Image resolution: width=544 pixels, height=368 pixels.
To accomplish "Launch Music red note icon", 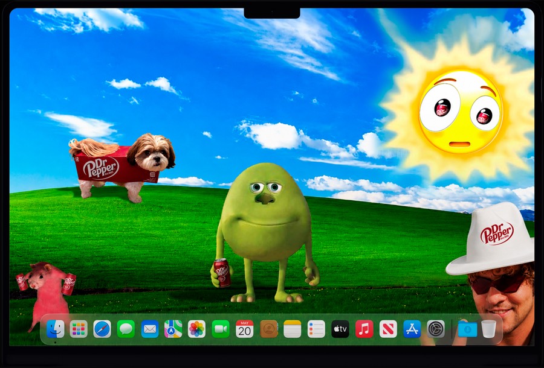I will [x=364, y=329].
